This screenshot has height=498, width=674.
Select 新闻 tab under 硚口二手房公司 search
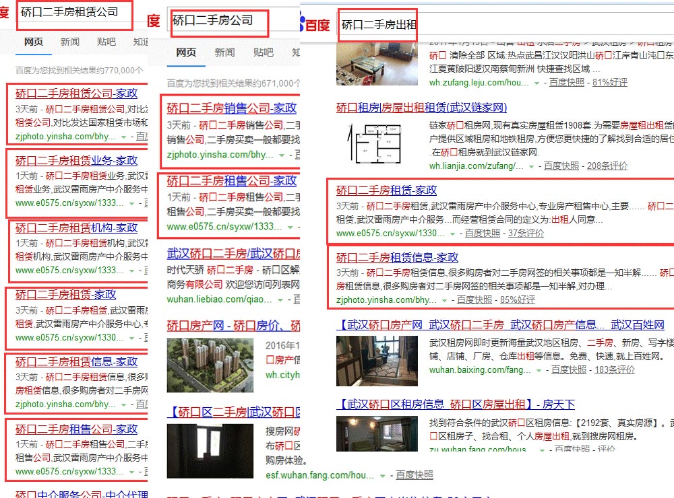(225, 52)
